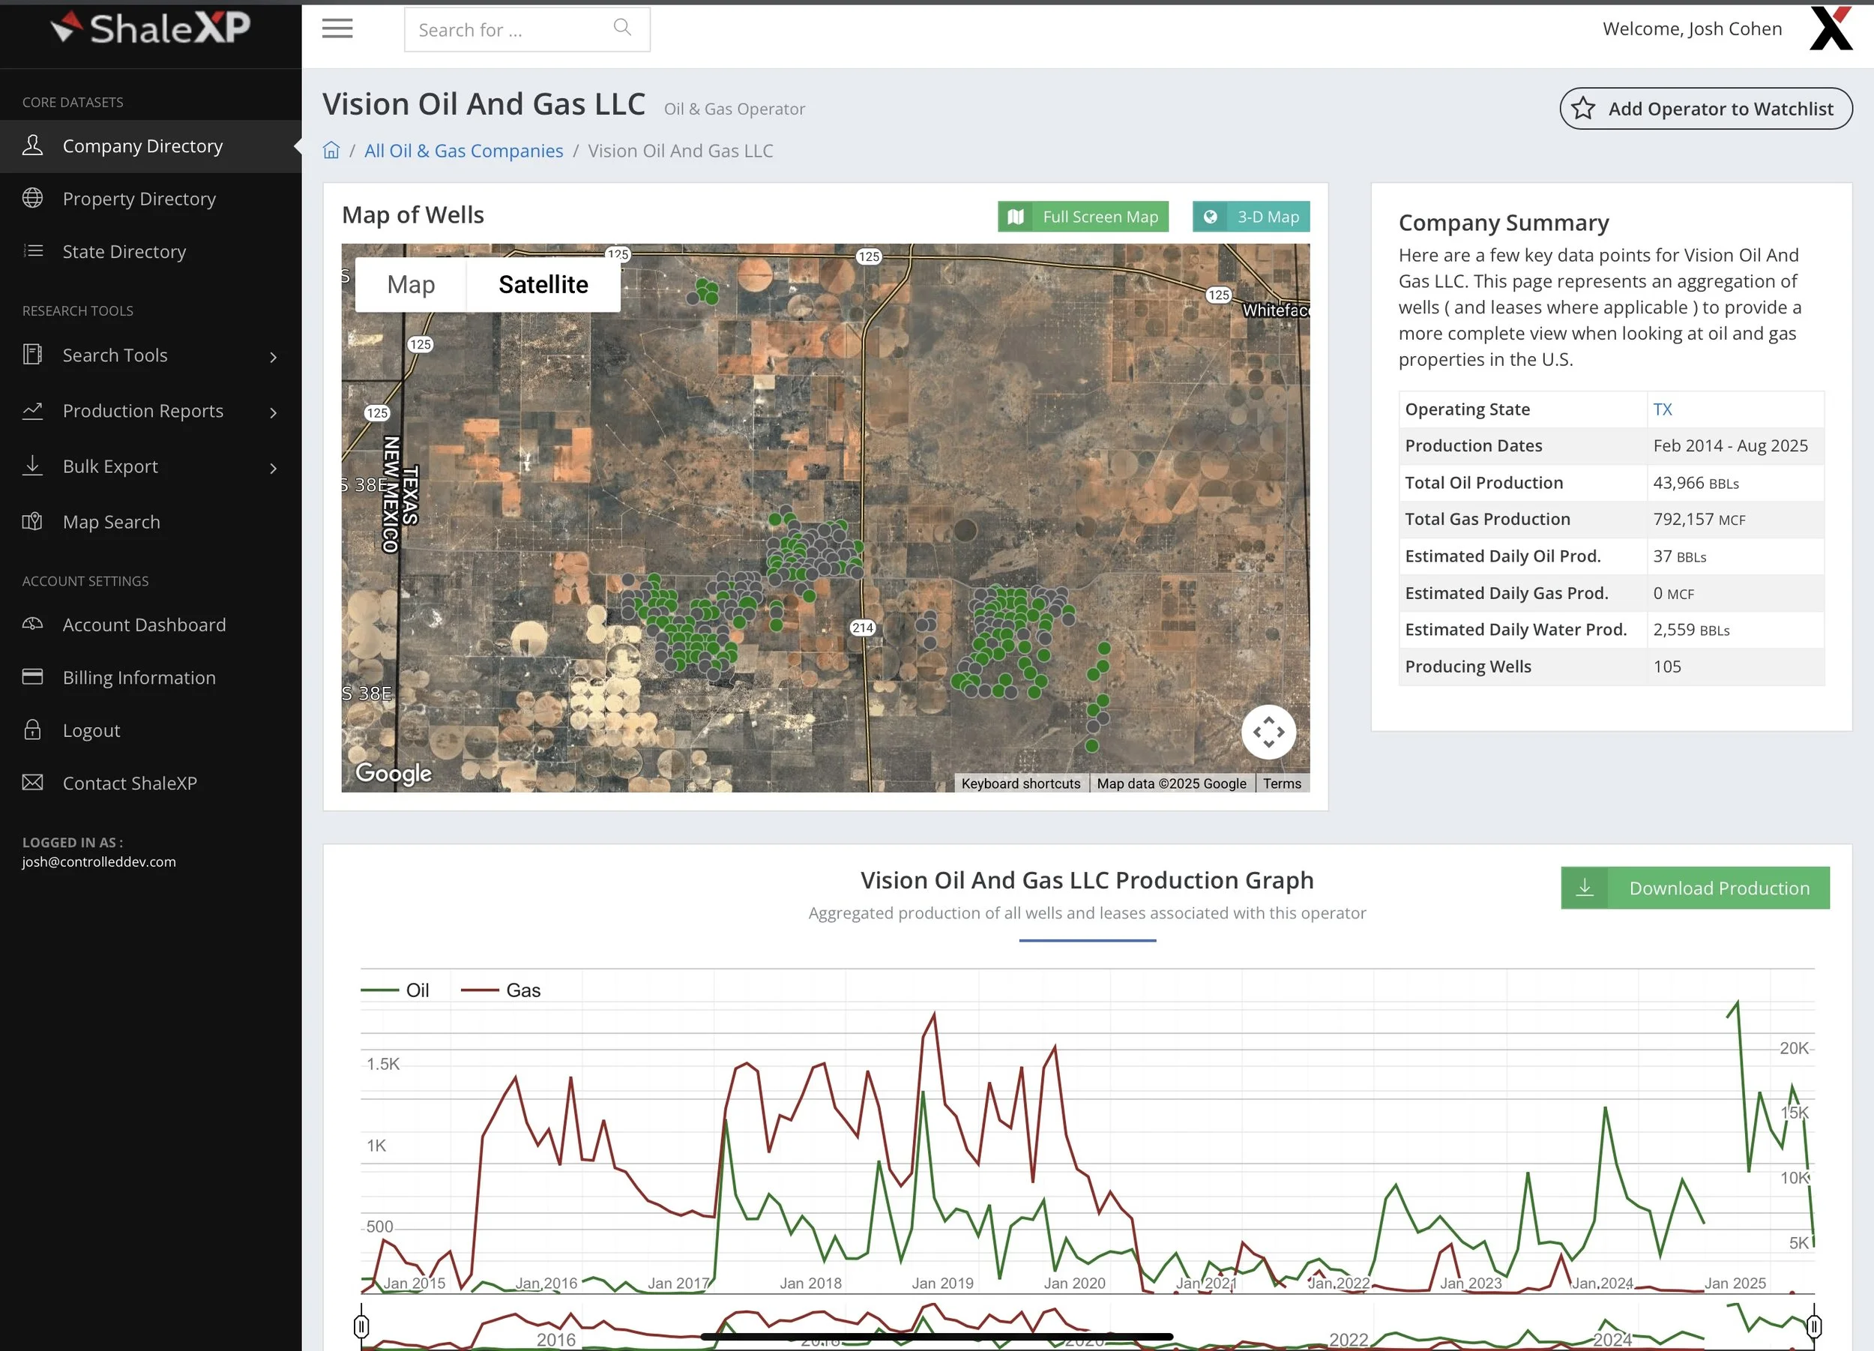Open Property Directory in the sidebar
Image resolution: width=1874 pixels, height=1351 pixels.
click(x=139, y=199)
